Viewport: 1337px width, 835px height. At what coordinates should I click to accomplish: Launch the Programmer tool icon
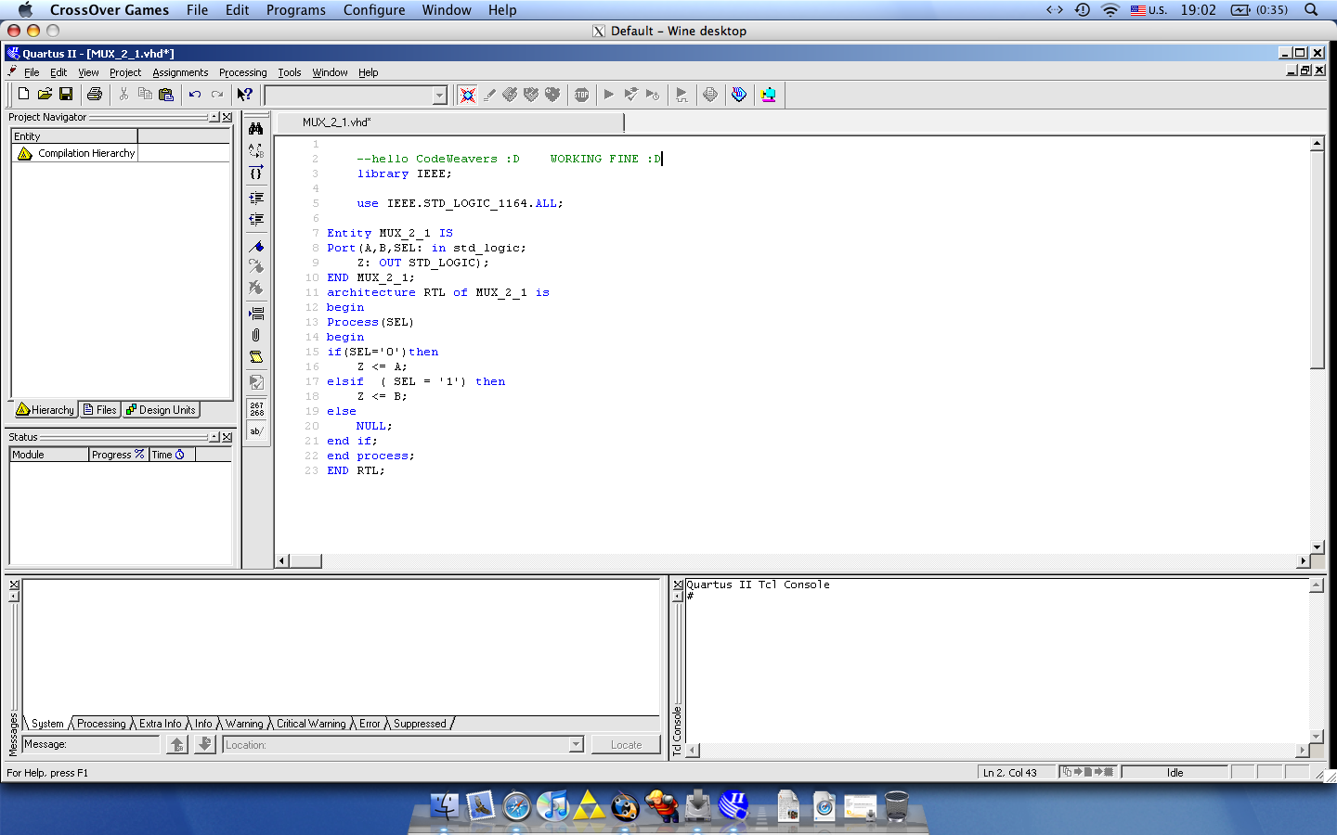[x=768, y=94]
